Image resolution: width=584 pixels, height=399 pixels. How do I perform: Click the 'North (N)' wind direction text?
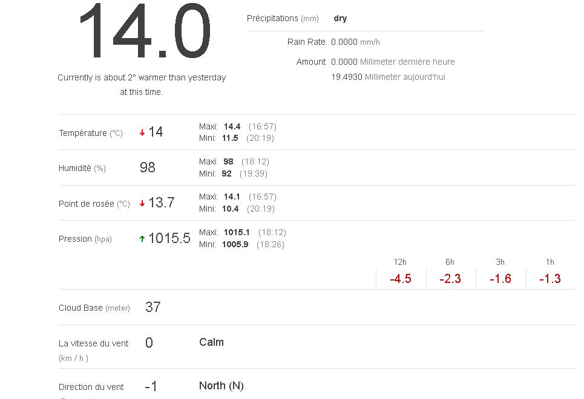click(x=221, y=386)
